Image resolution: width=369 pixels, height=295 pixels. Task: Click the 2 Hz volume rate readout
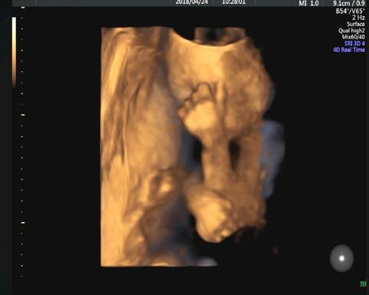(x=358, y=18)
